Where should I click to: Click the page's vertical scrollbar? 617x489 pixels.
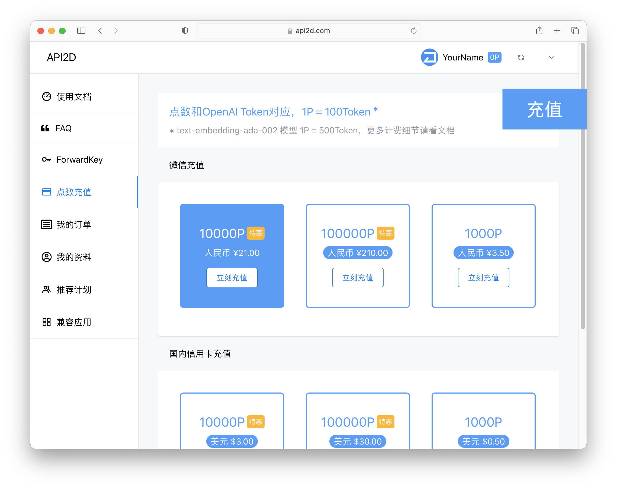pos(582,186)
